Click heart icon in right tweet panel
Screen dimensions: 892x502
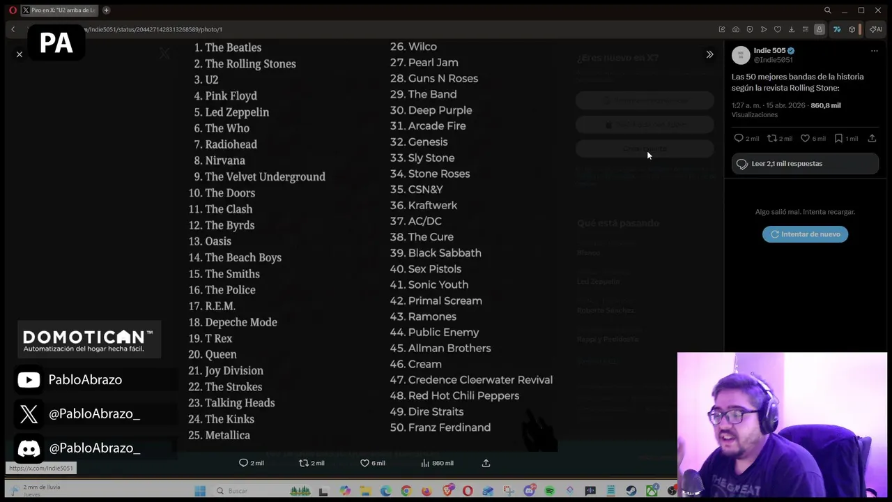[805, 138]
